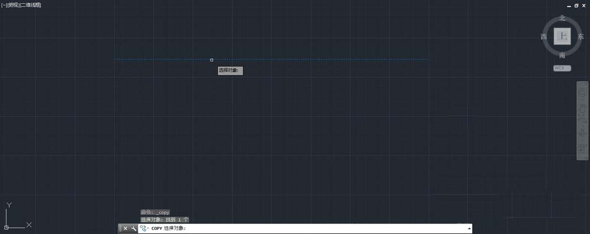Viewport: 590px width, 234px height.
Task: Click the command line grip handle
Action: 120,228
